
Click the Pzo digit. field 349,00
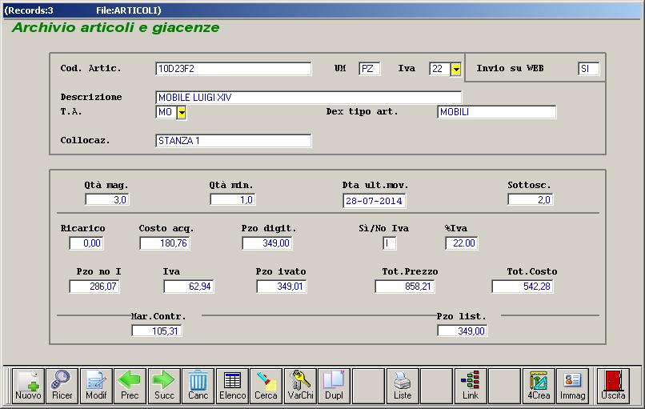tap(267, 243)
